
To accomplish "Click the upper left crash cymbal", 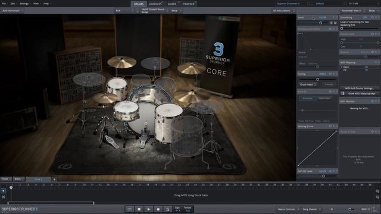I will coord(121,62).
